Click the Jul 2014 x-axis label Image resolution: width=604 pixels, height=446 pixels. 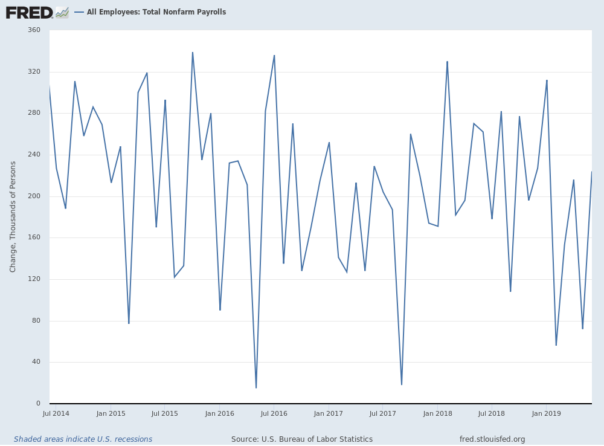coord(56,414)
